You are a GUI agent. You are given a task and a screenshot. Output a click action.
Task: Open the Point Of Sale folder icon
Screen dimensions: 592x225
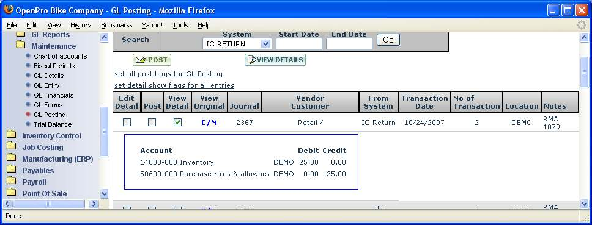pos(12,193)
